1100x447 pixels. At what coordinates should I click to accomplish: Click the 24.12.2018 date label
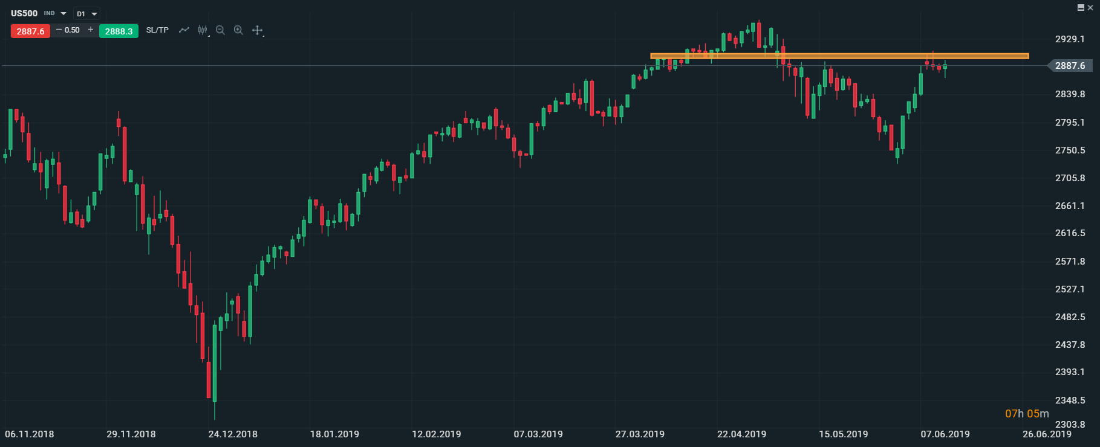(x=233, y=434)
